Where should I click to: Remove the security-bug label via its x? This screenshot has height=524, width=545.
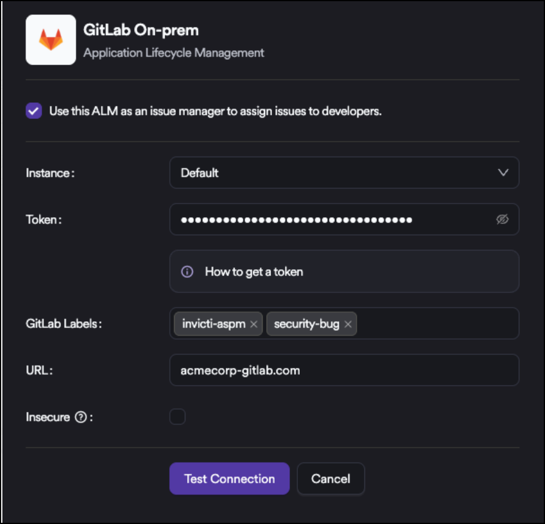coord(348,324)
